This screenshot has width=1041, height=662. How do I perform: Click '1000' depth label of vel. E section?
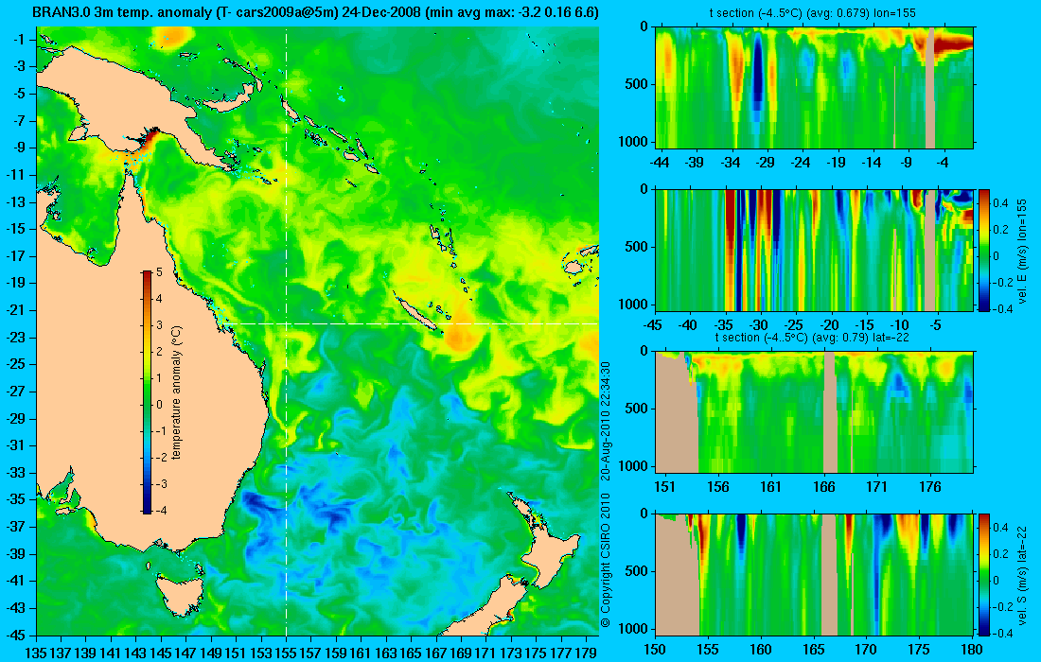(x=633, y=305)
